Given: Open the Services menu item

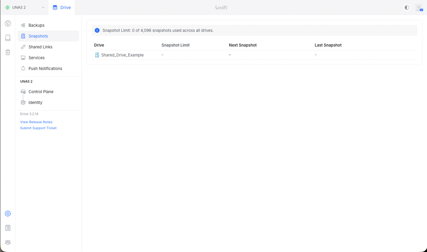Looking at the screenshot, I should [x=36, y=58].
